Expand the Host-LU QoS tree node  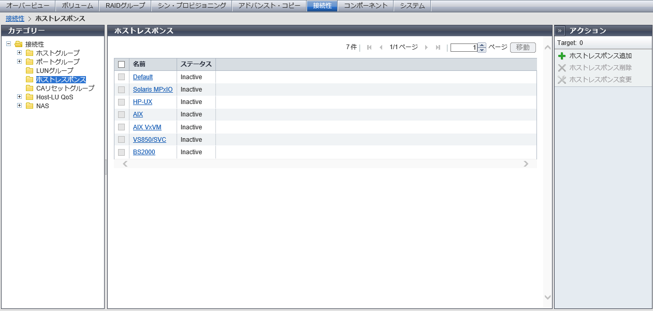(19, 97)
